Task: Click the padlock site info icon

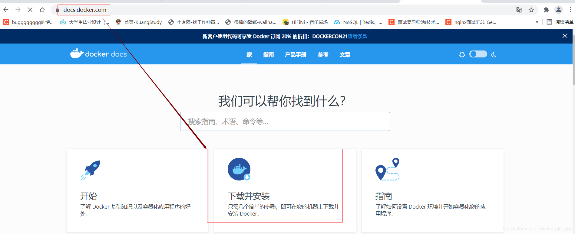Action: 57,10
